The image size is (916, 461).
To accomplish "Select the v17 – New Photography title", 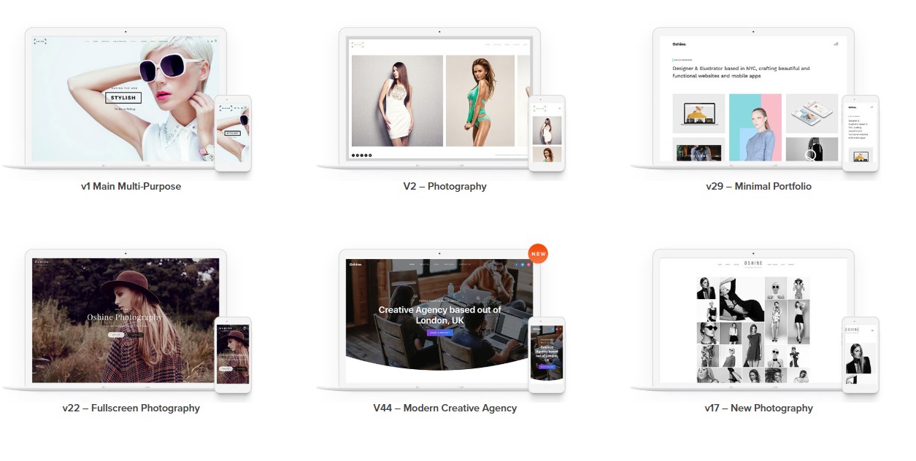I will [x=758, y=408].
